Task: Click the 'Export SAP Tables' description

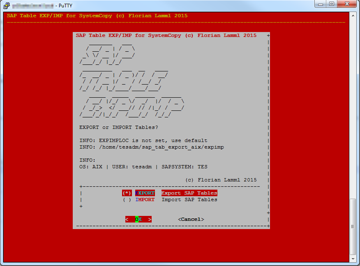Action: (x=189, y=193)
